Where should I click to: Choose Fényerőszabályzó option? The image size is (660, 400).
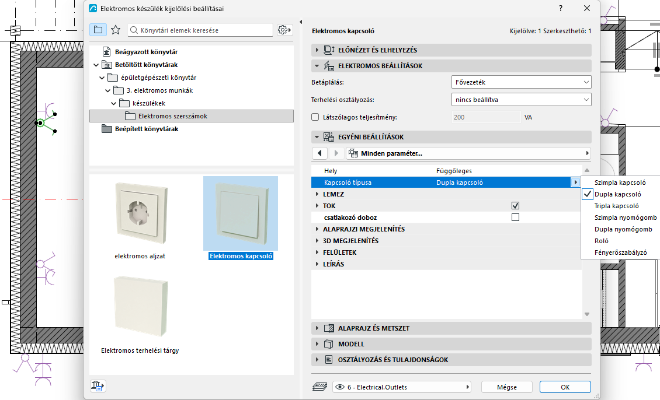click(620, 252)
